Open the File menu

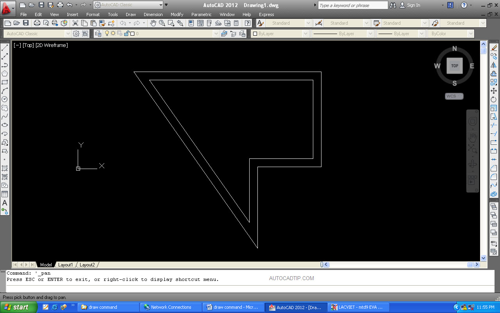pyautogui.click(x=23, y=14)
